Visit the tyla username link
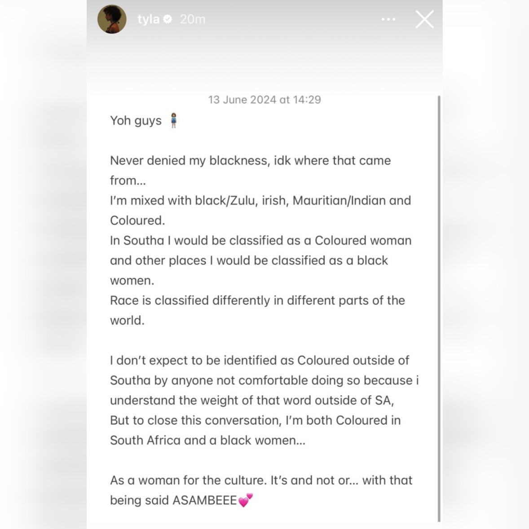The width and height of the screenshot is (529, 529). pos(149,19)
